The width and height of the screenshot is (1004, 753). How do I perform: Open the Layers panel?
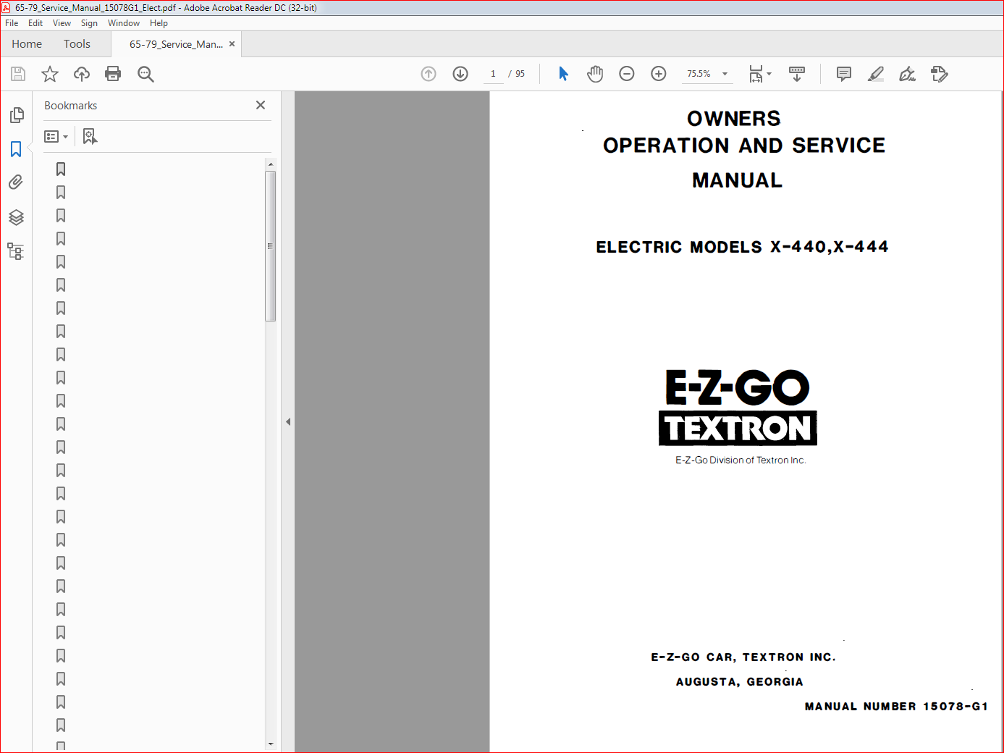pyautogui.click(x=16, y=217)
